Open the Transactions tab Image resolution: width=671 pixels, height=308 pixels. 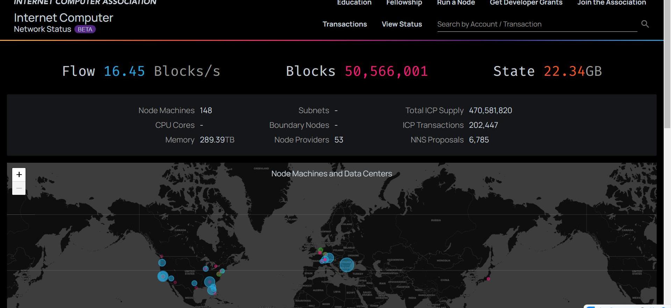tap(345, 24)
